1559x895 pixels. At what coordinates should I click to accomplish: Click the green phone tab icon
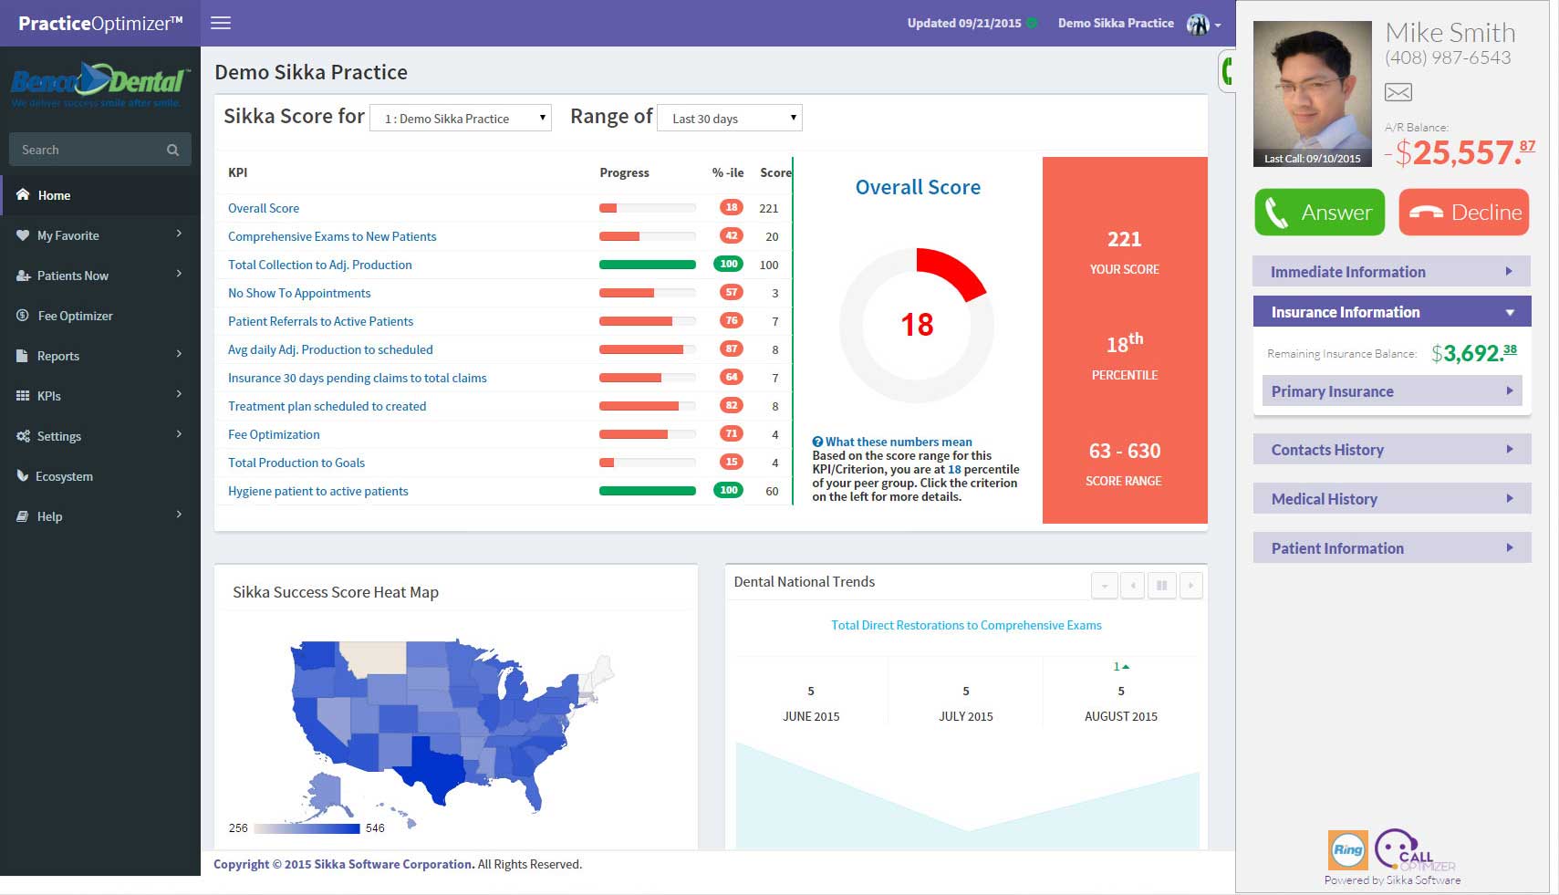(1227, 70)
